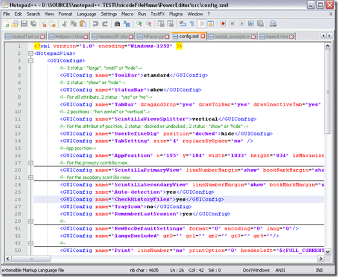338x277 pixels.
Task: Click the Save toolbar icon
Action: [x=24, y=24]
